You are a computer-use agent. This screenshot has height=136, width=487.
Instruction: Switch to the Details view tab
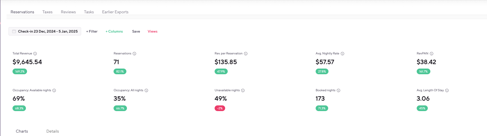[53, 131]
